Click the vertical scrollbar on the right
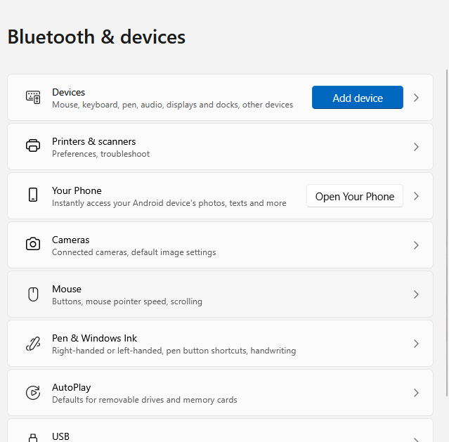This screenshot has height=442, width=449. point(447,233)
